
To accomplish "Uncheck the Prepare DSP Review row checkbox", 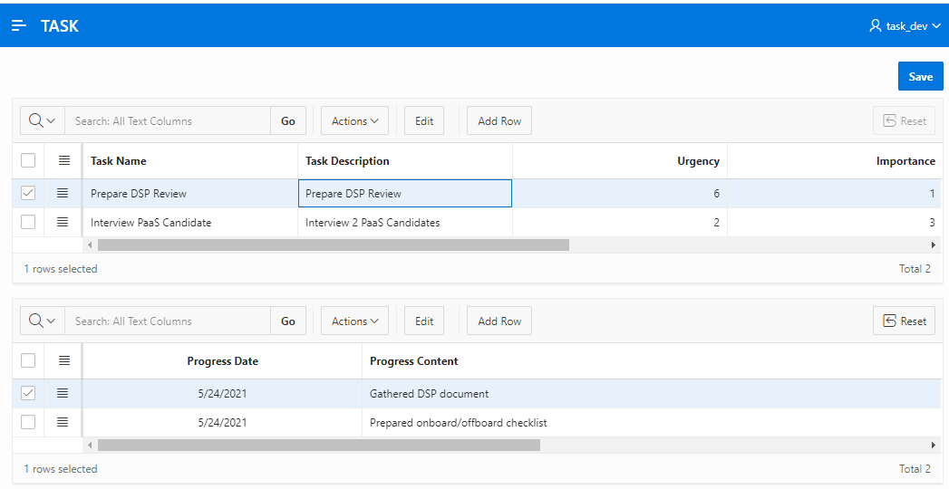I will click(28, 193).
